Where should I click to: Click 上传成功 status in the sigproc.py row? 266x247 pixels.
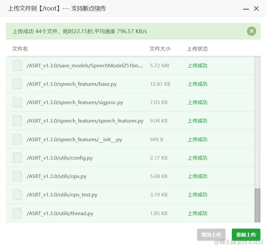(x=197, y=102)
